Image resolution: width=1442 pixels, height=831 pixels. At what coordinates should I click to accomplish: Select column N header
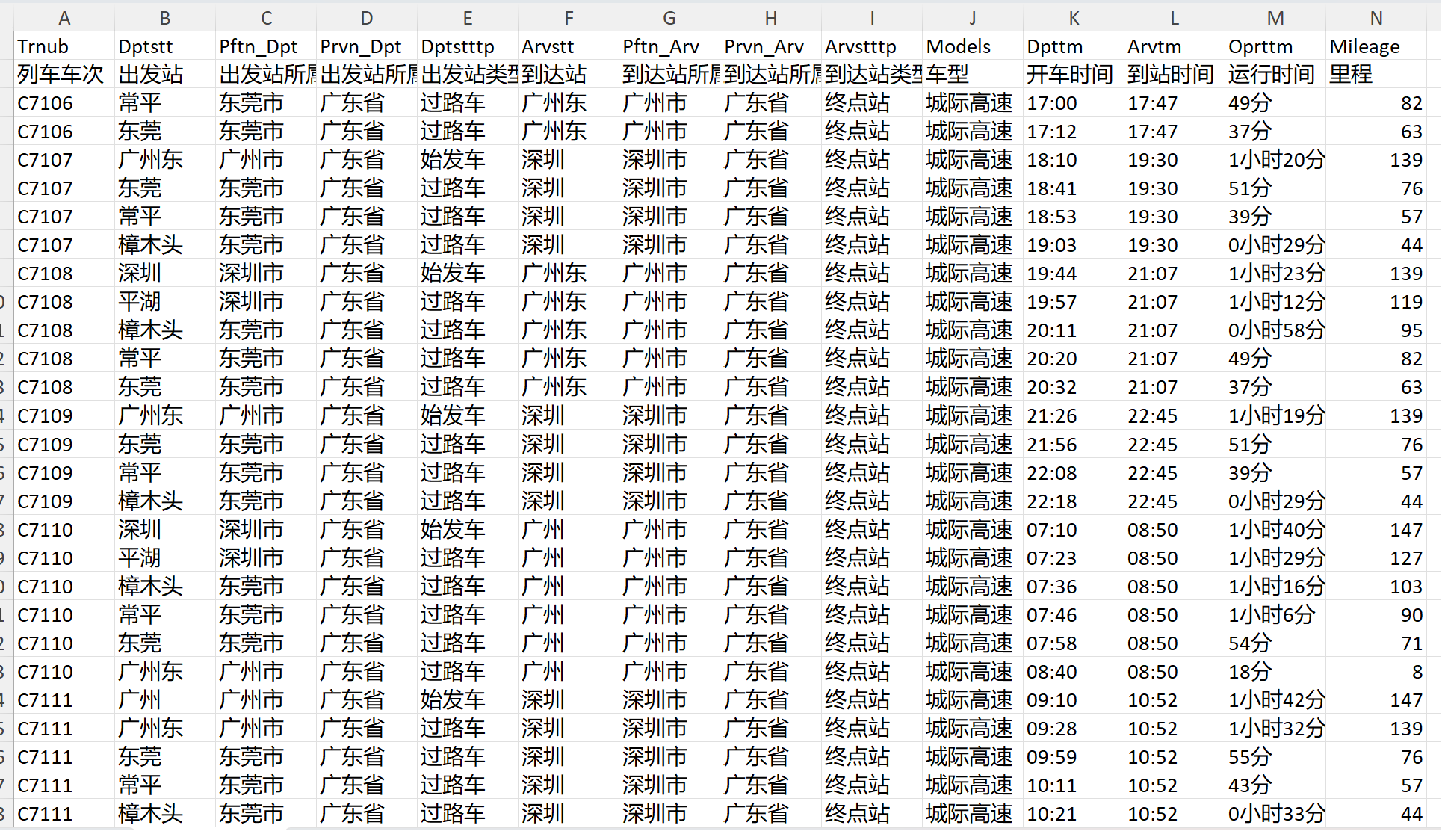pyautogui.click(x=1376, y=18)
